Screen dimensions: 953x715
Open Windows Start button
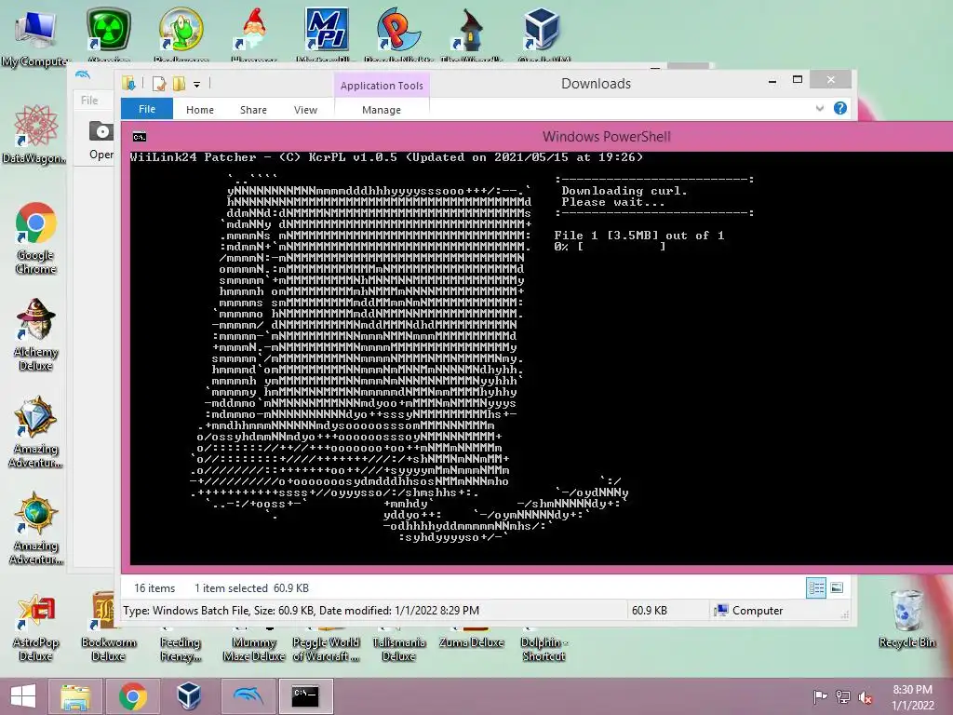[23, 696]
